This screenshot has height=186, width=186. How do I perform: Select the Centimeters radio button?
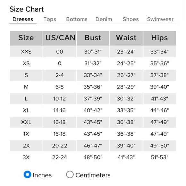point(70,174)
